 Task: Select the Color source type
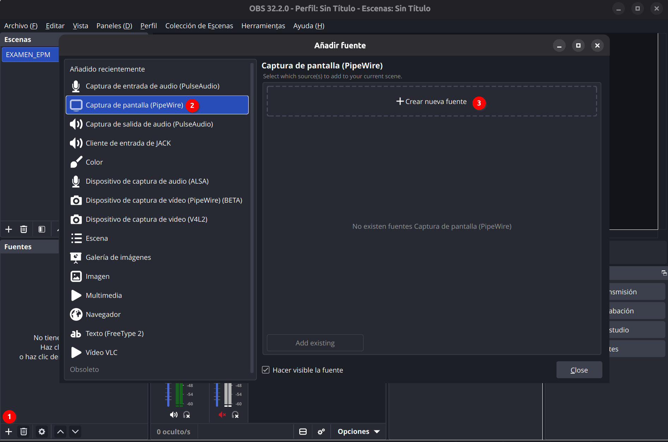point(157,162)
